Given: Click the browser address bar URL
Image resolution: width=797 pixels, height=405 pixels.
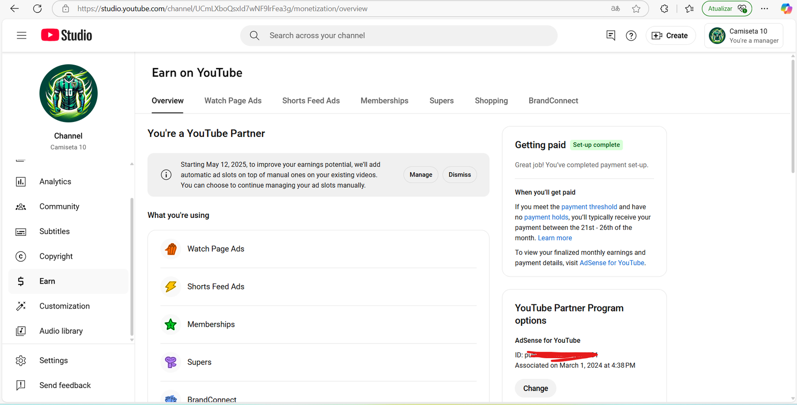Looking at the screenshot, I should point(222,8).
